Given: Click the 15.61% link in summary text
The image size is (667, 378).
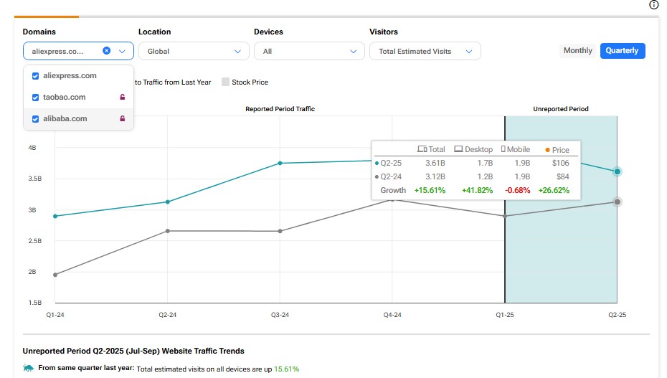Looking at the screenshot, I should (x=286, y=369).
